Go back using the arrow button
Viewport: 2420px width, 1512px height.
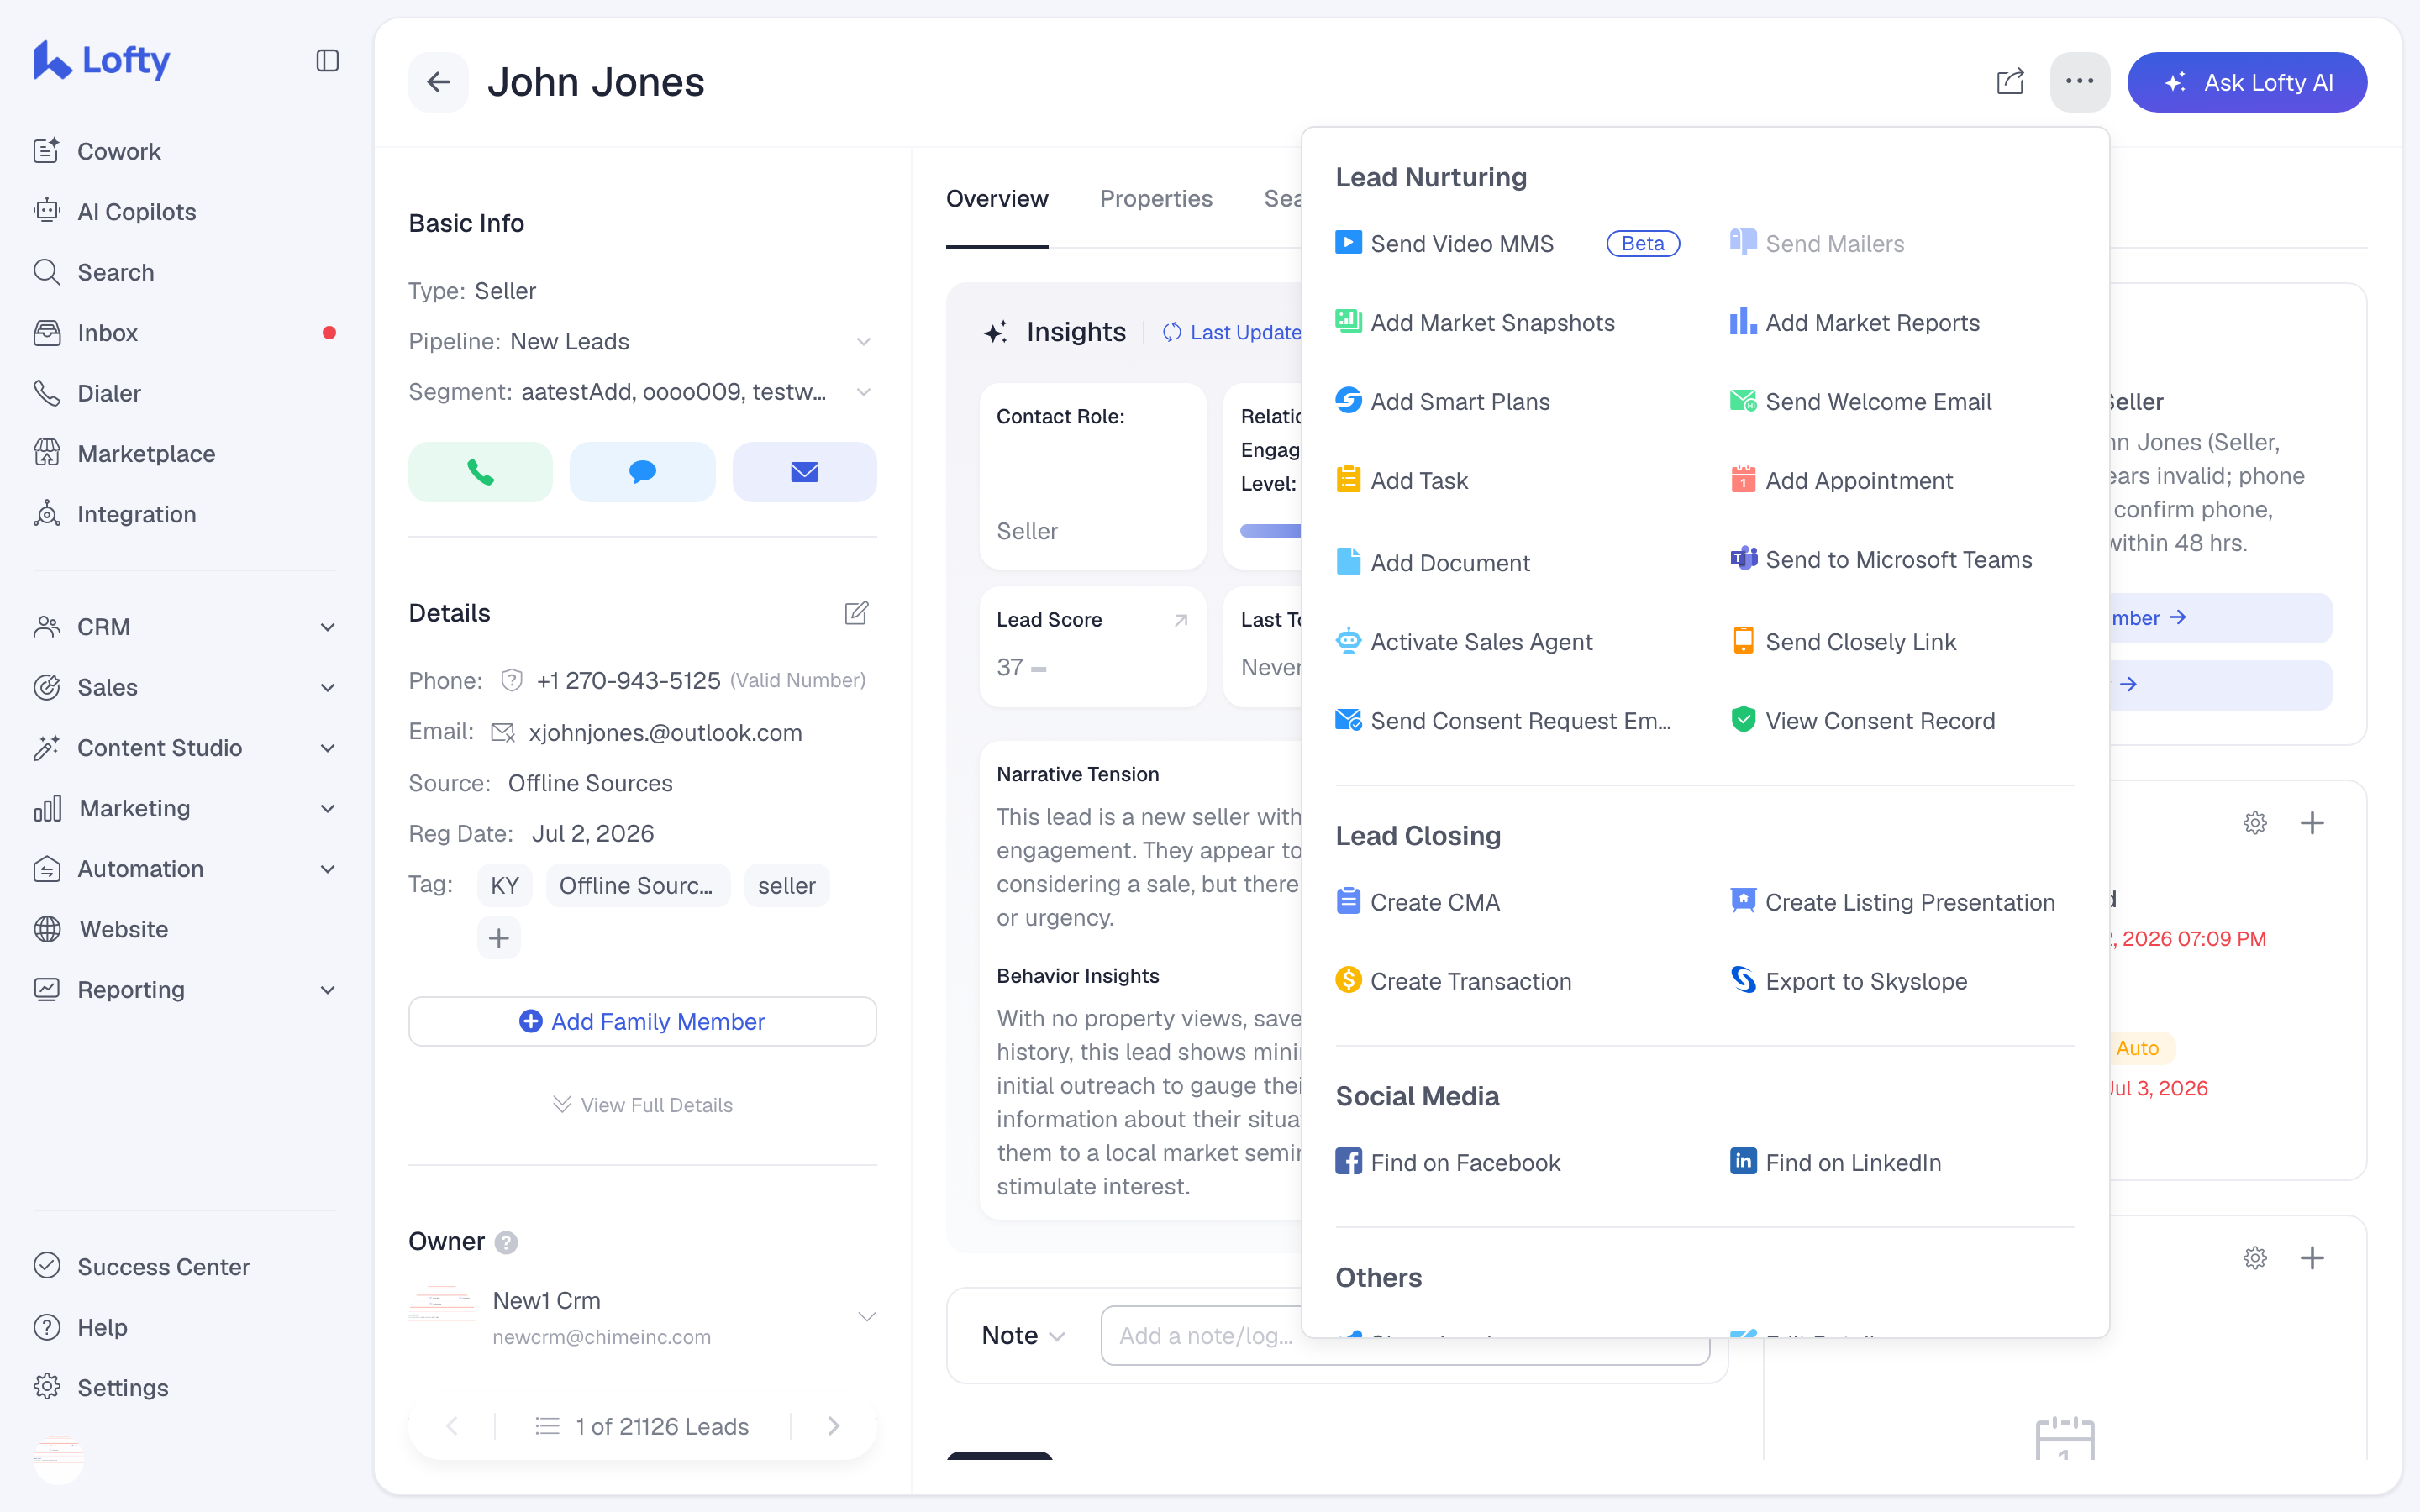coord(438,82)
